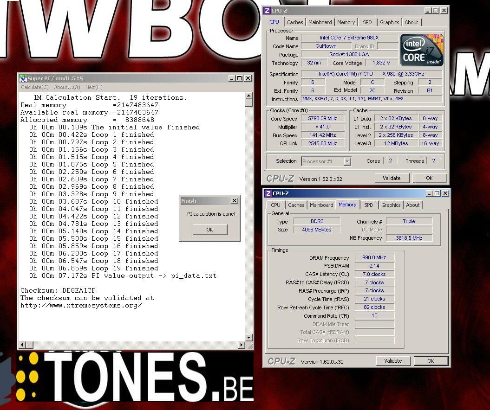This screenshot has width=490, height=410.
Task: Select CPU tab in the CPU-Z Memory window
Action: pos(275,205)
